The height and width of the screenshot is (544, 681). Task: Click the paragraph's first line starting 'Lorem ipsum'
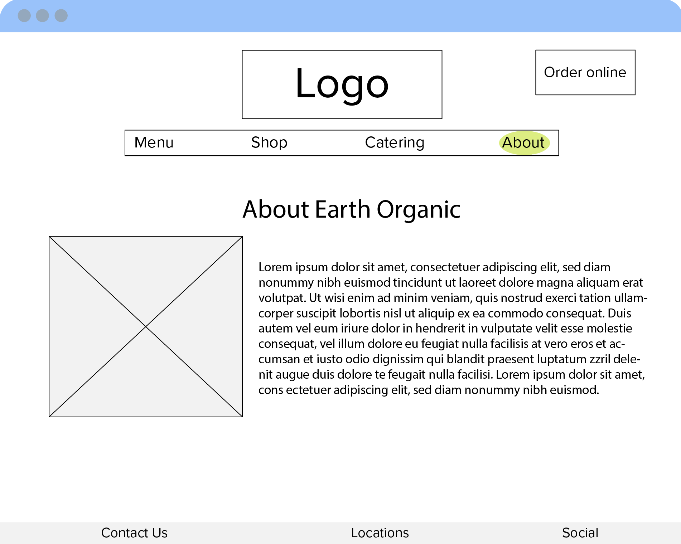coord(434,267)
